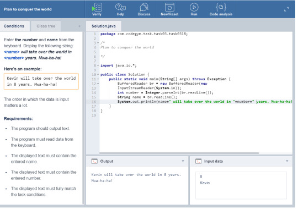The width and height of the screenshot is (298, 209).
Task: Click the 'Plan to conquer the world' title
Action: [28, 9]
